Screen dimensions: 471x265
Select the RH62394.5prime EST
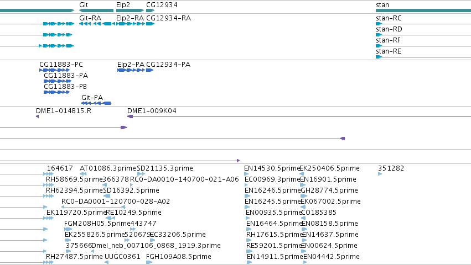point(74,190)
